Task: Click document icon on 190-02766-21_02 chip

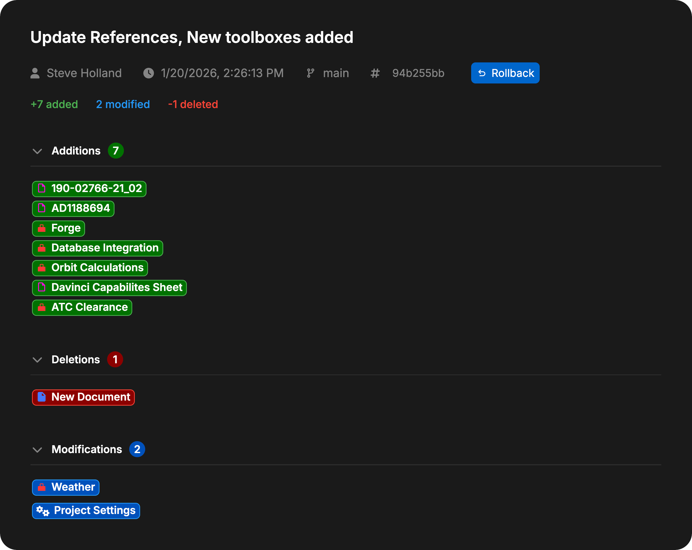Action: 42,188
